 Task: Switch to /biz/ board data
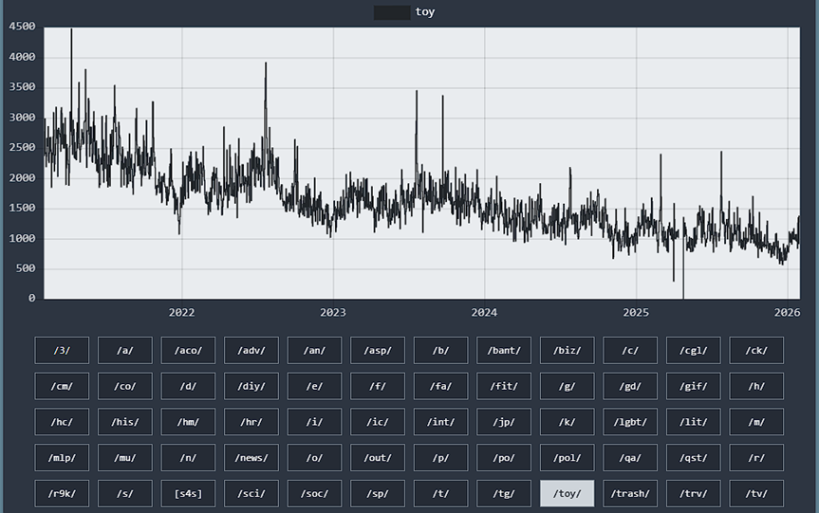[x=568, y=350]
